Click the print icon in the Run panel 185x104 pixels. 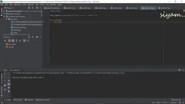[9, 88]
